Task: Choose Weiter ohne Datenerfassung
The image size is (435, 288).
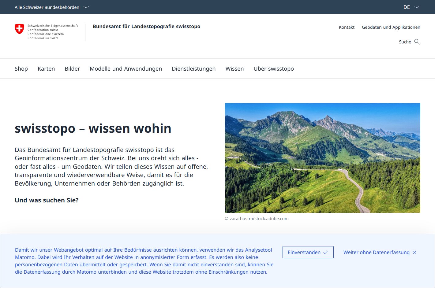Action: point(380,252)
